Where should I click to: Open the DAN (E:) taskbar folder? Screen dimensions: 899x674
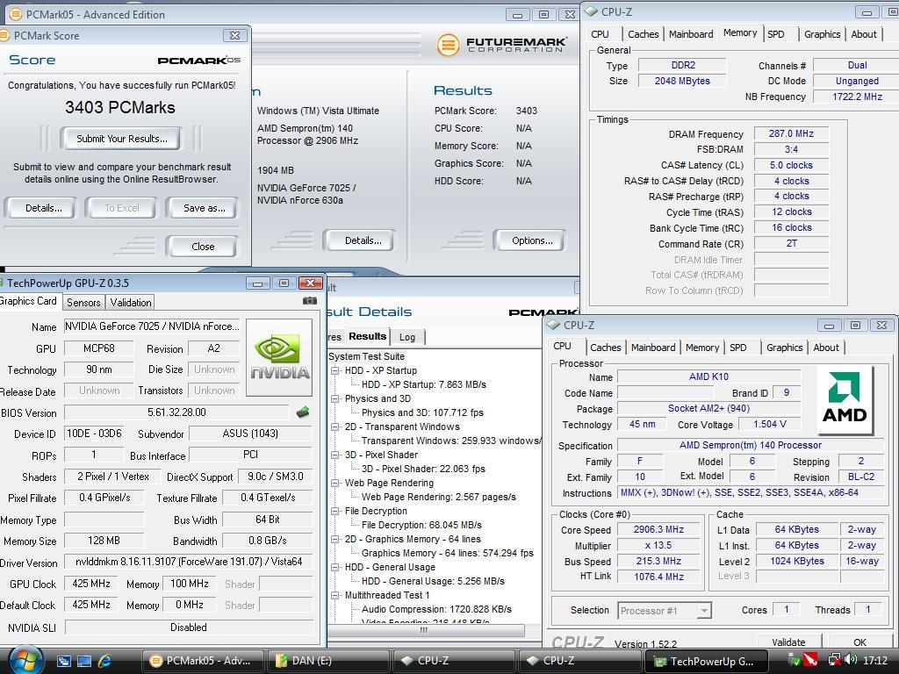click(328, 661)
